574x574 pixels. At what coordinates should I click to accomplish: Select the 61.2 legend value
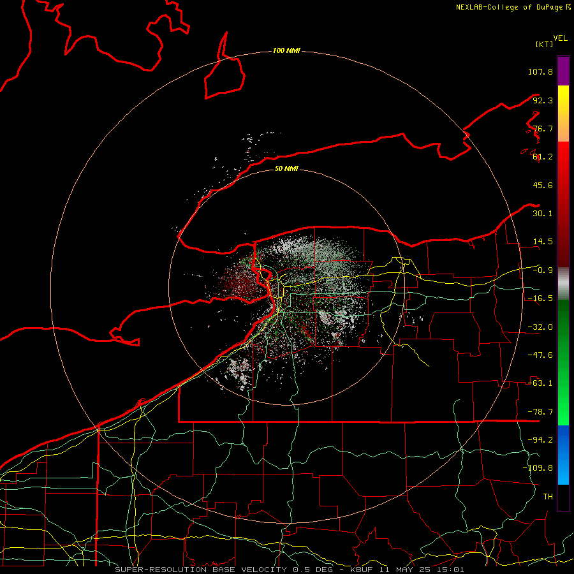coord(543,157)
